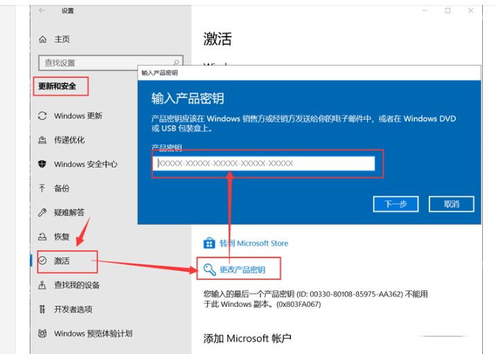Click the search magnifier icon
The width and height of the screenshot is (496, 354).
pyautogui.click(x=176, y=62)
